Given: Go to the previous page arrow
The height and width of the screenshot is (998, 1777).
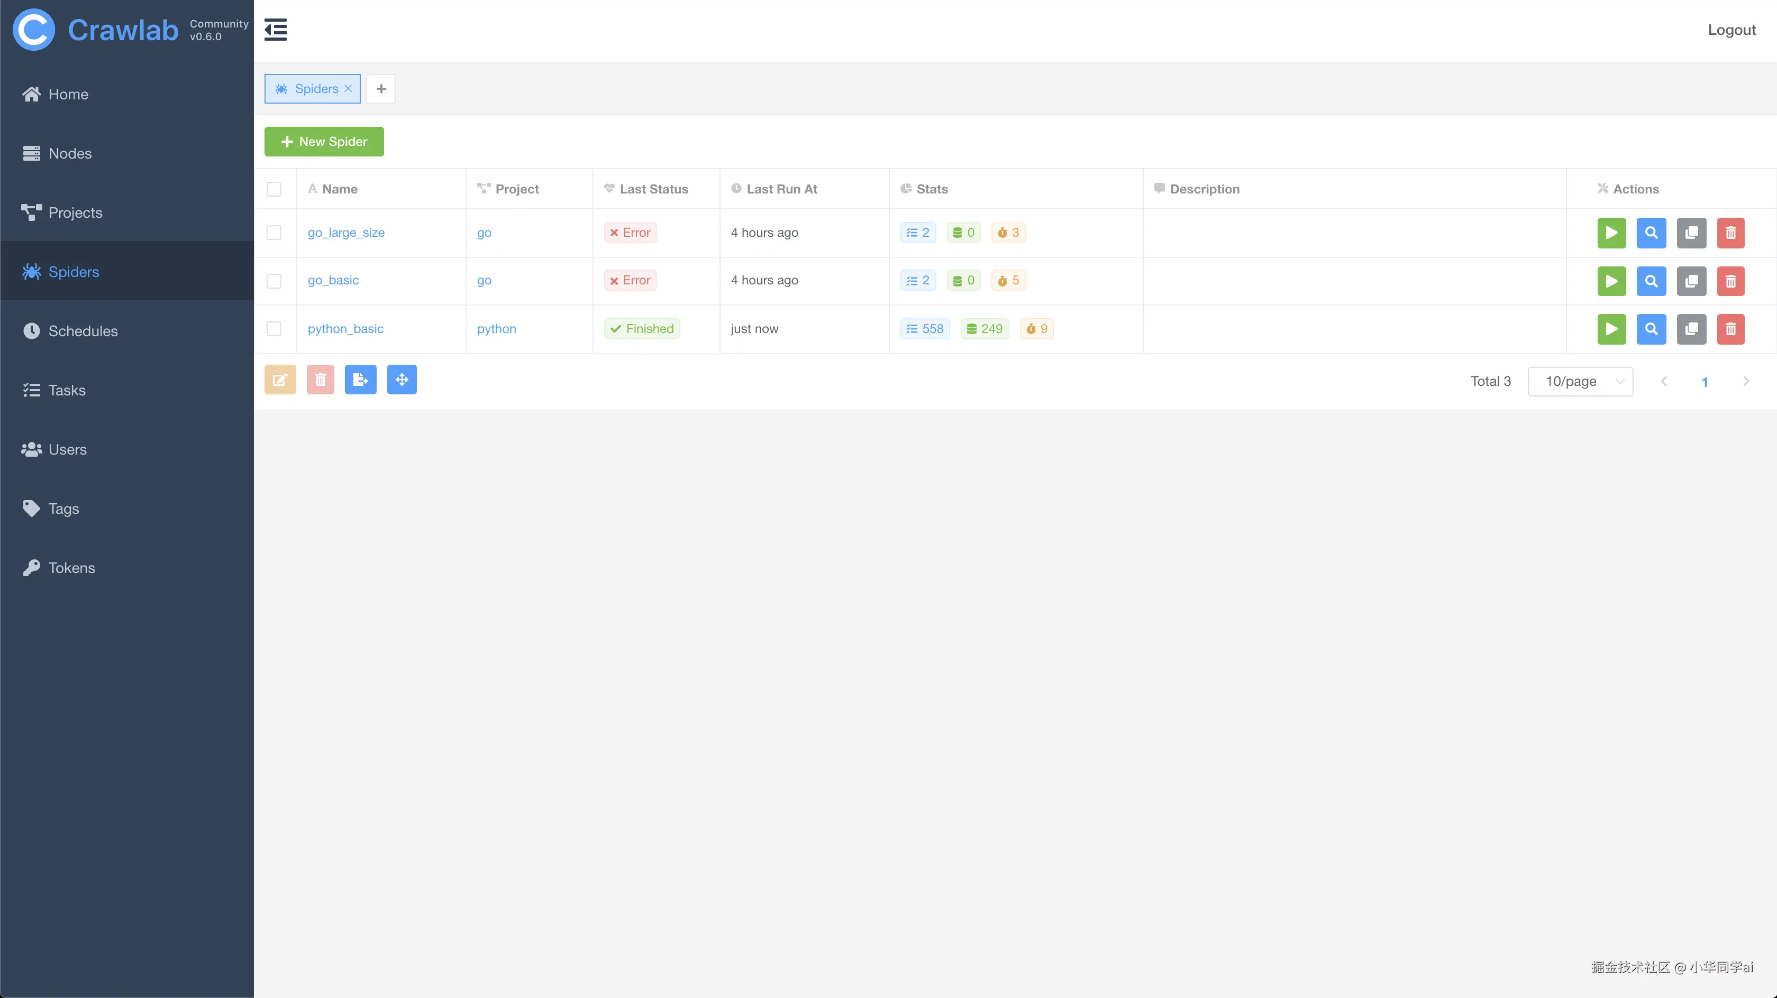Looking at the screenshot, I should (1664, 382).
